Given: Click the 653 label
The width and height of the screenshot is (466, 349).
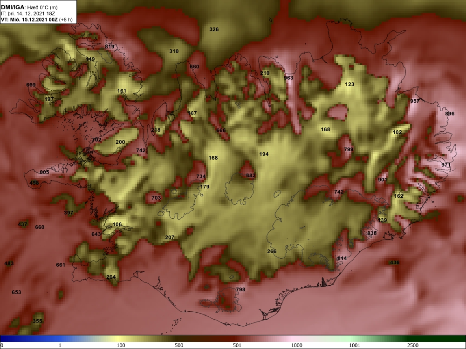Looking at the screenshot, I should (x=16, y=292).
